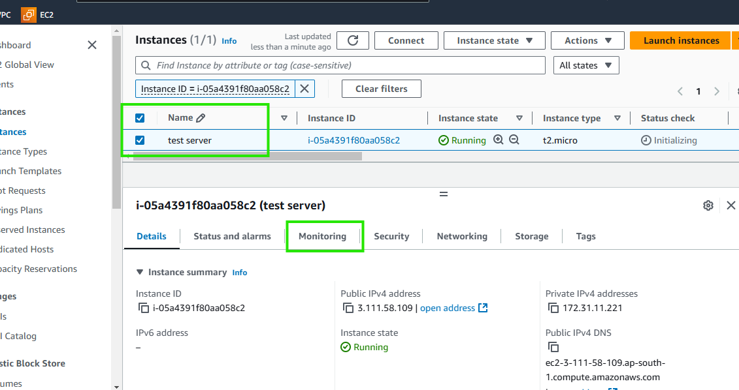
Task: Remove the Instance ID filter with the X
Action: click(304, 87)
